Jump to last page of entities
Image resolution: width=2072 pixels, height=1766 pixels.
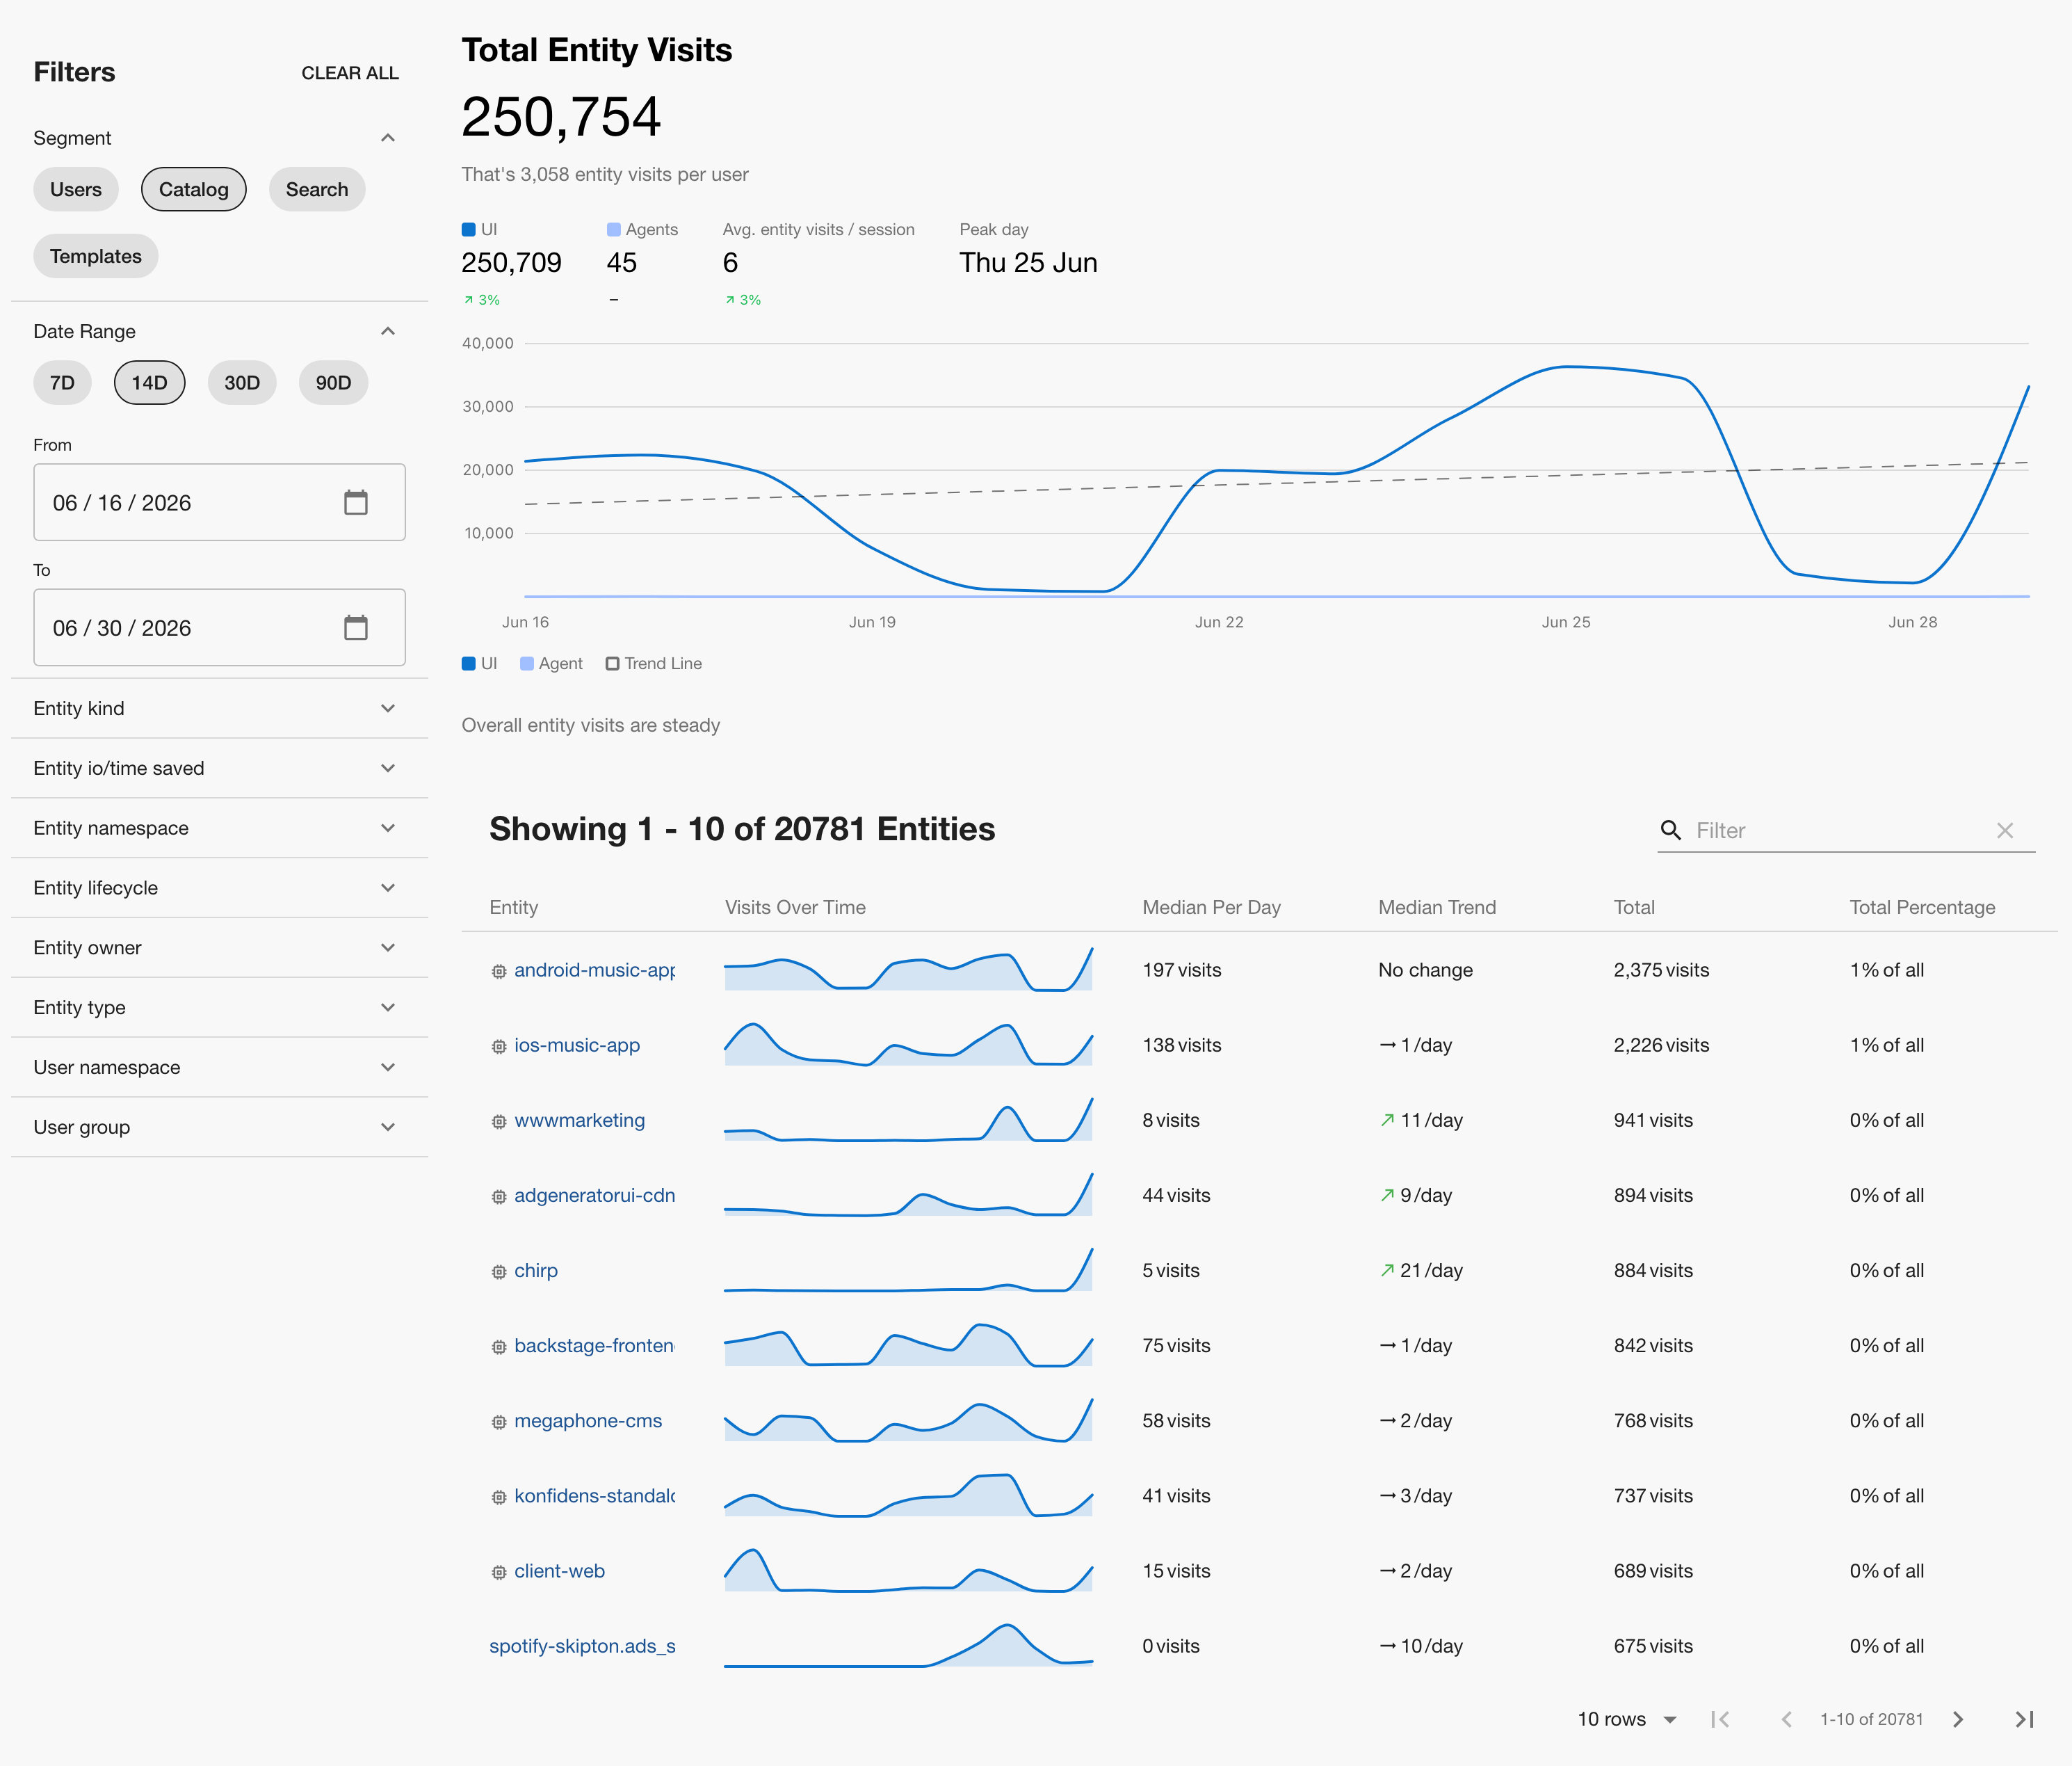pos(2024,1719)
